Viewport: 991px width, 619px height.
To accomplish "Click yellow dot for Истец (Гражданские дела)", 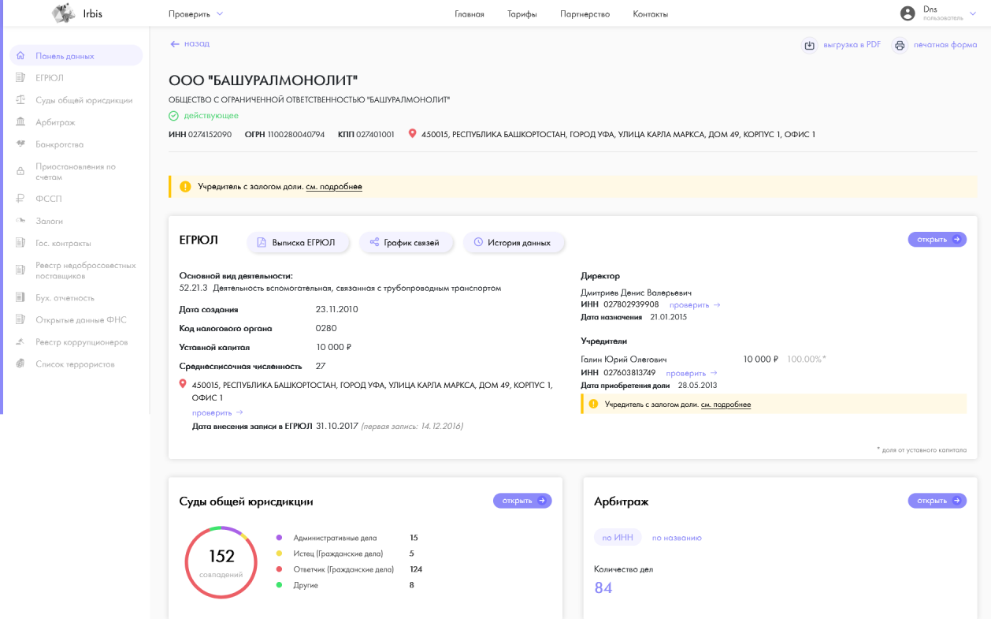I will coord(279,554).
